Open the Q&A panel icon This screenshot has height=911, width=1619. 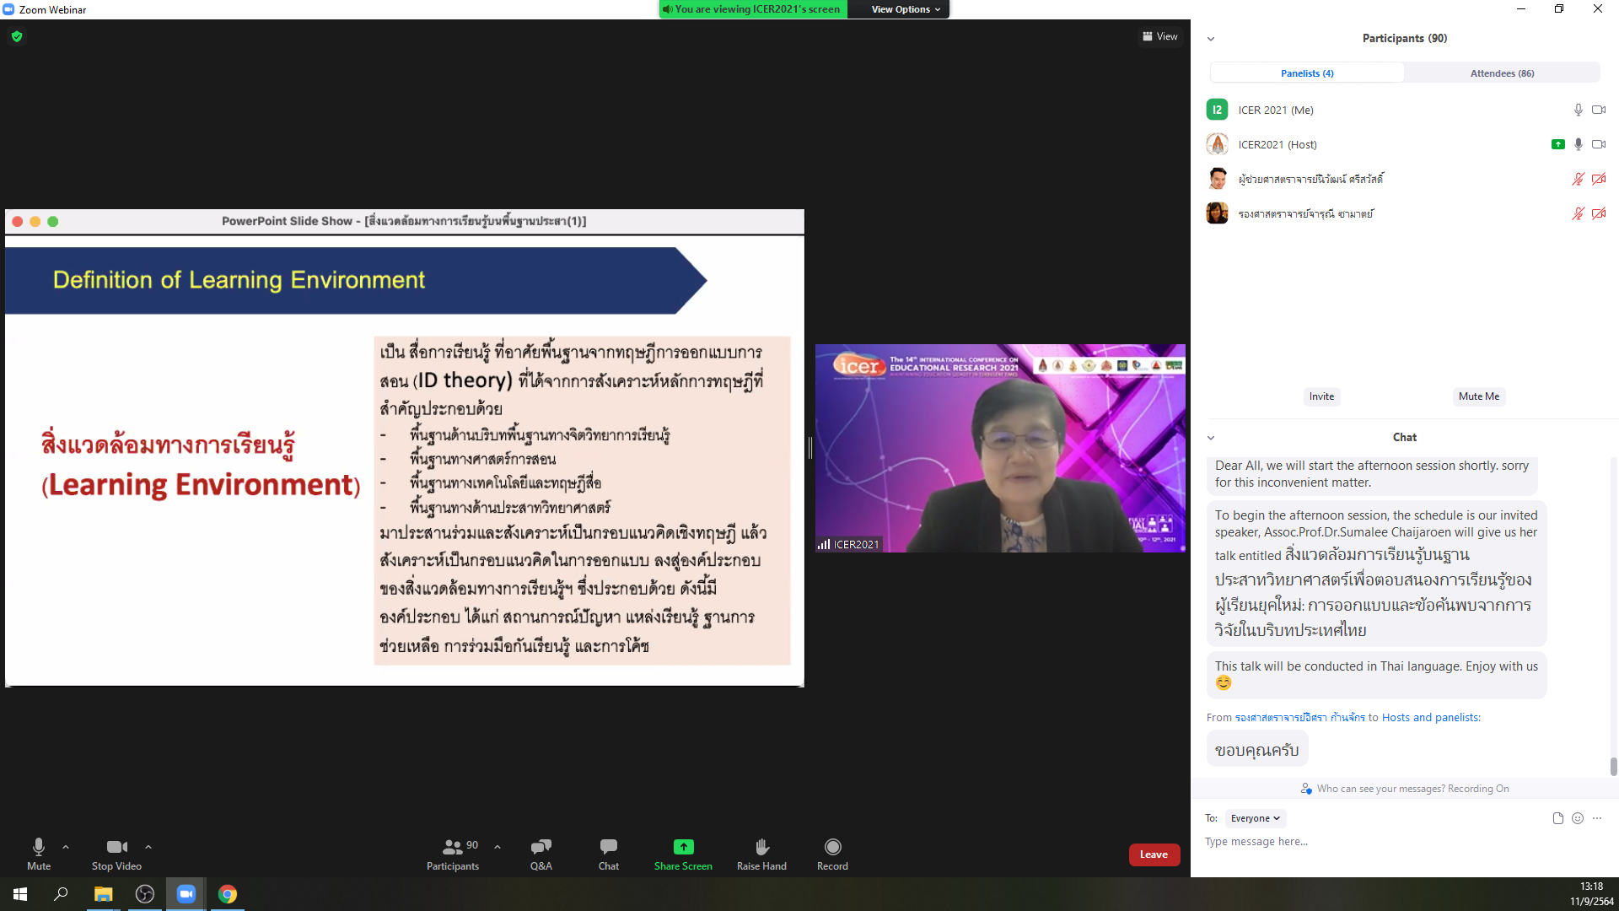[541, 847]
